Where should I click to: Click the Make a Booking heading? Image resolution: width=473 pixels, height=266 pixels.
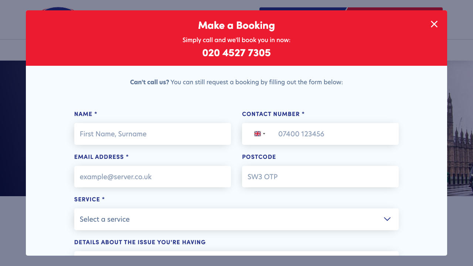click(236, 26)
